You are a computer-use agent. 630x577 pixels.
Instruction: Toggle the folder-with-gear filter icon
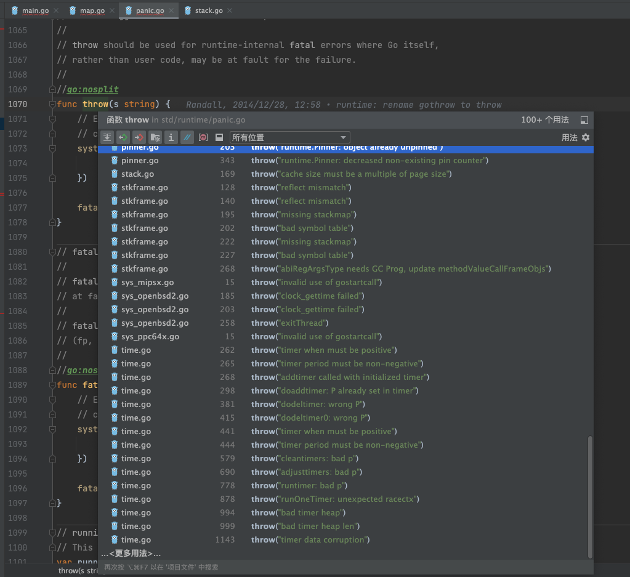click(155, 137)
